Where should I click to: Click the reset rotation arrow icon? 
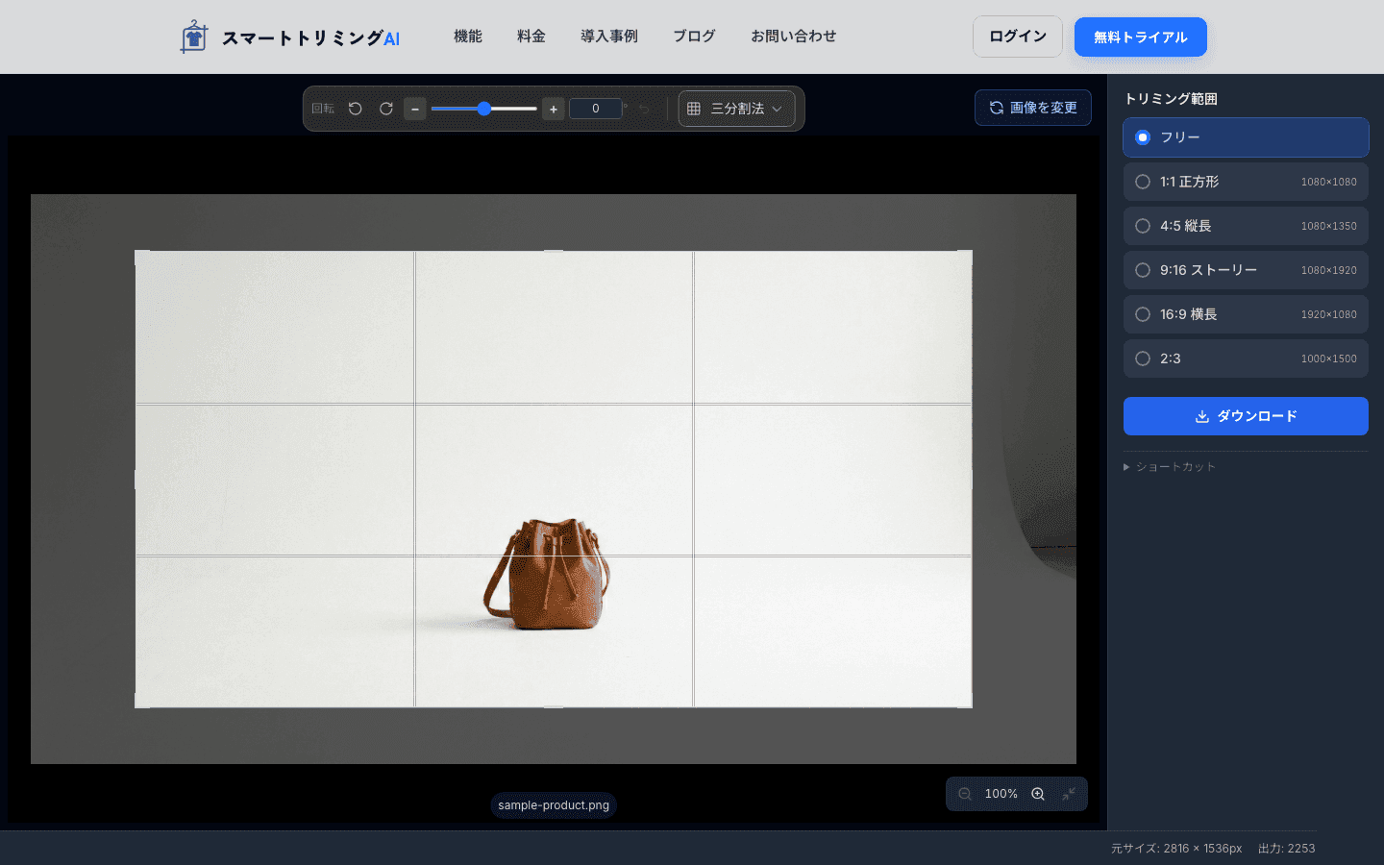click(x=644, y=109)
